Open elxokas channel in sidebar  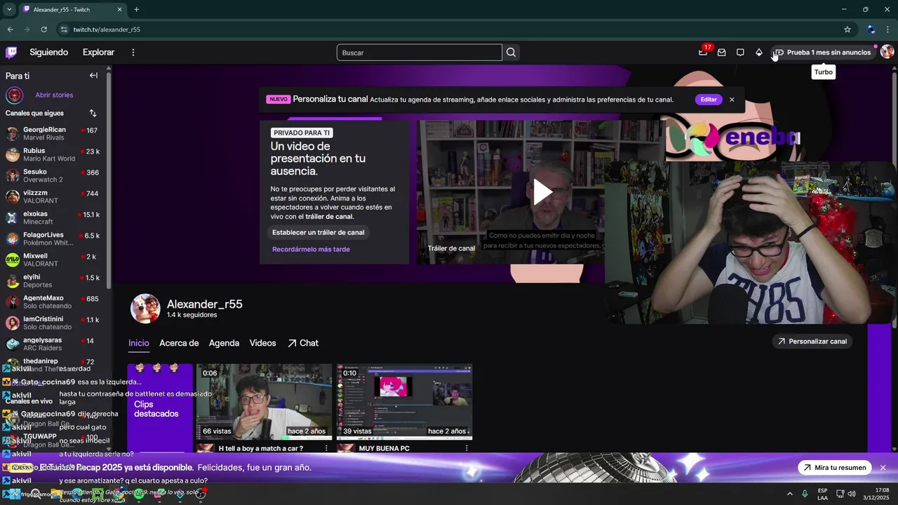tap(55, 217)
